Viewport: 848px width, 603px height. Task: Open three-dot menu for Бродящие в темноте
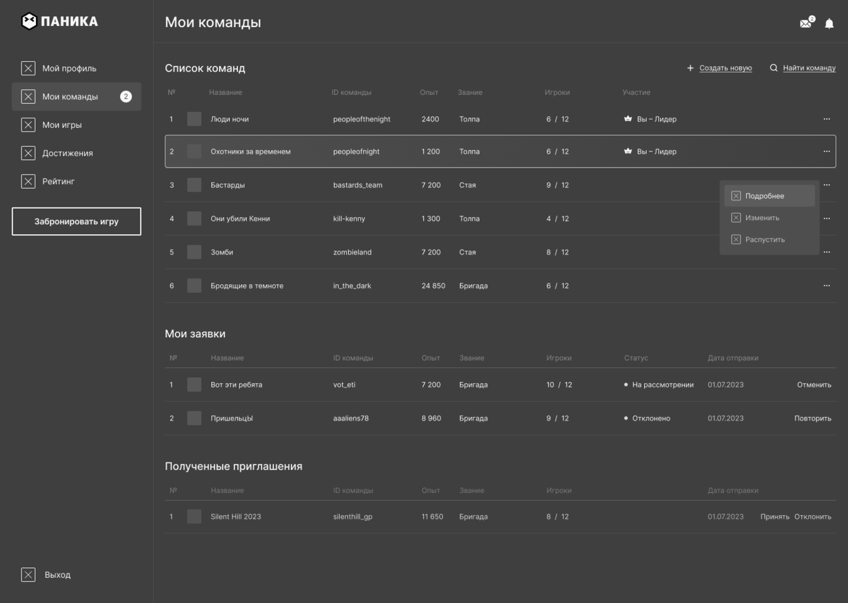pyautogui.click(x=826, y=285)
